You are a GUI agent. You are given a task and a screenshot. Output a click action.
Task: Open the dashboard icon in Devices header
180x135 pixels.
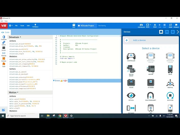point(167,32)
